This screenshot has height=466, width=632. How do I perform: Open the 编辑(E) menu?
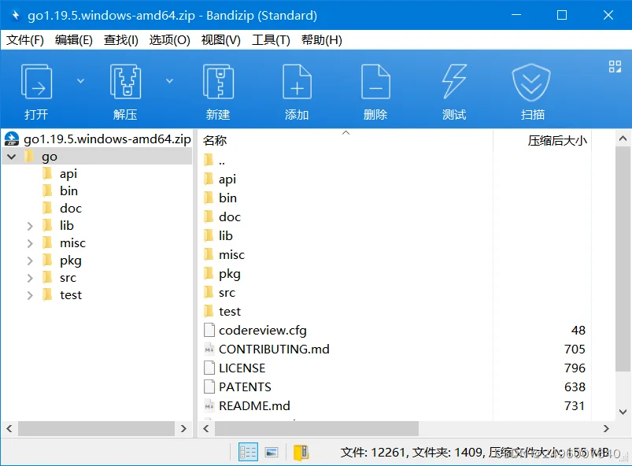74,40
